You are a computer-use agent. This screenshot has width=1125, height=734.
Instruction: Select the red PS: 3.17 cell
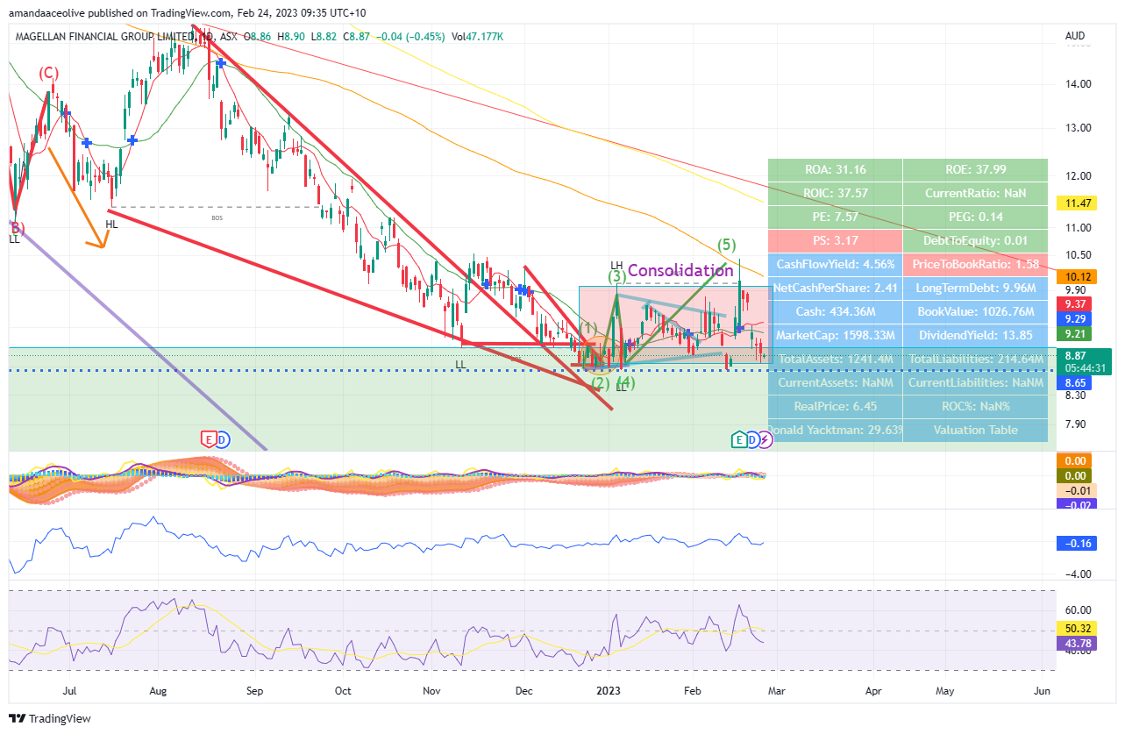834,240
